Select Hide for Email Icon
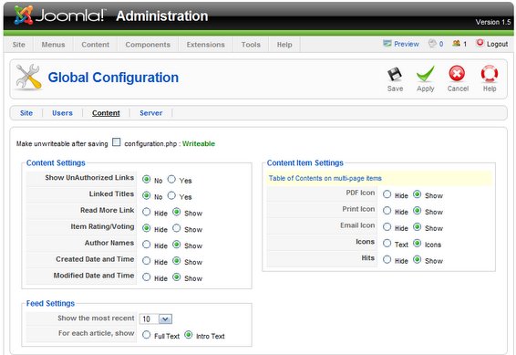This screenshot has width=516, height=355. tap(387, 227)
